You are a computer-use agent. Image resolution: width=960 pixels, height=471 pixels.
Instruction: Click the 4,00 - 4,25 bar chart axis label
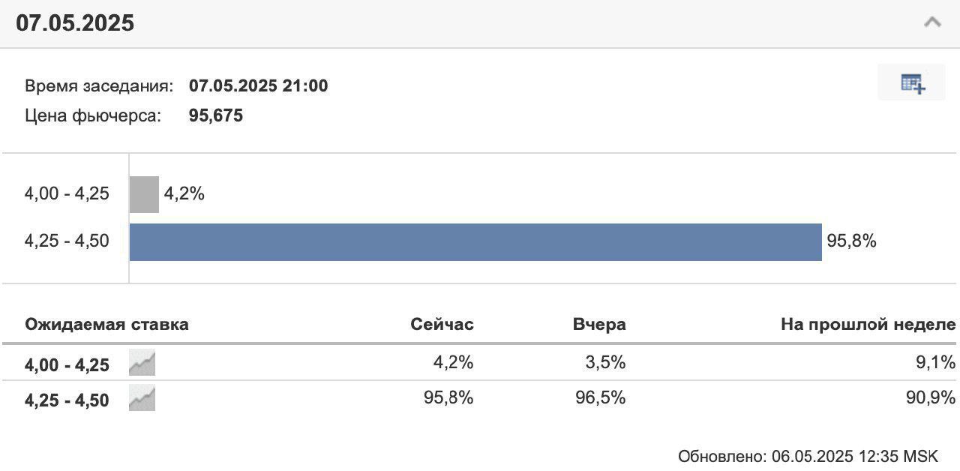67,193
